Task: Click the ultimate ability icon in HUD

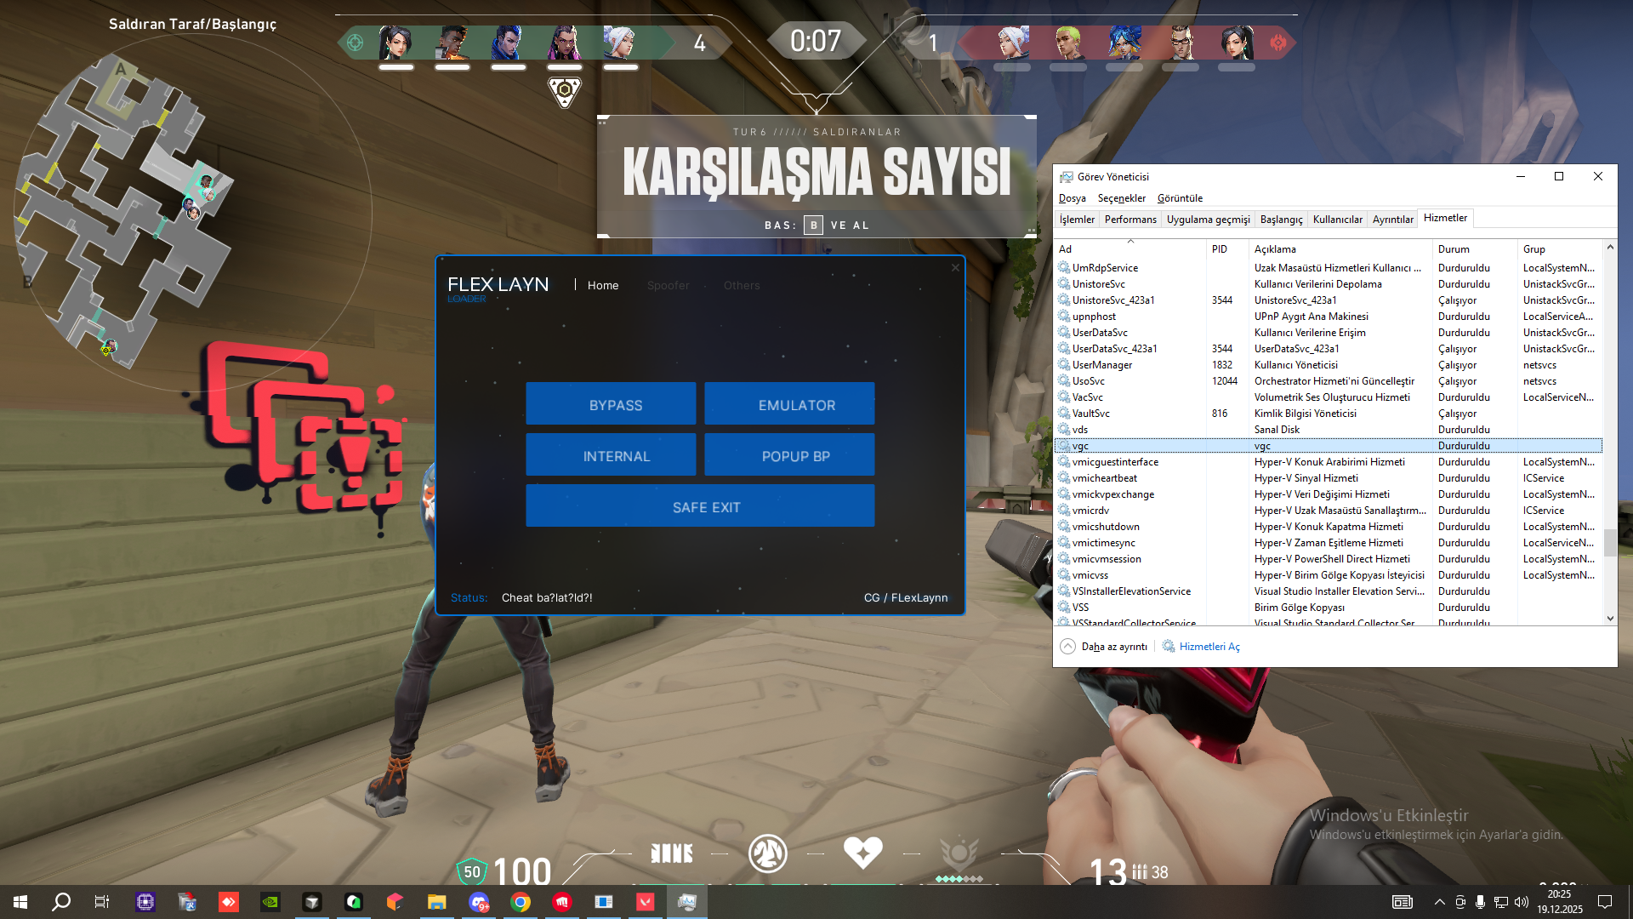Action: click(x=959, y=853)
